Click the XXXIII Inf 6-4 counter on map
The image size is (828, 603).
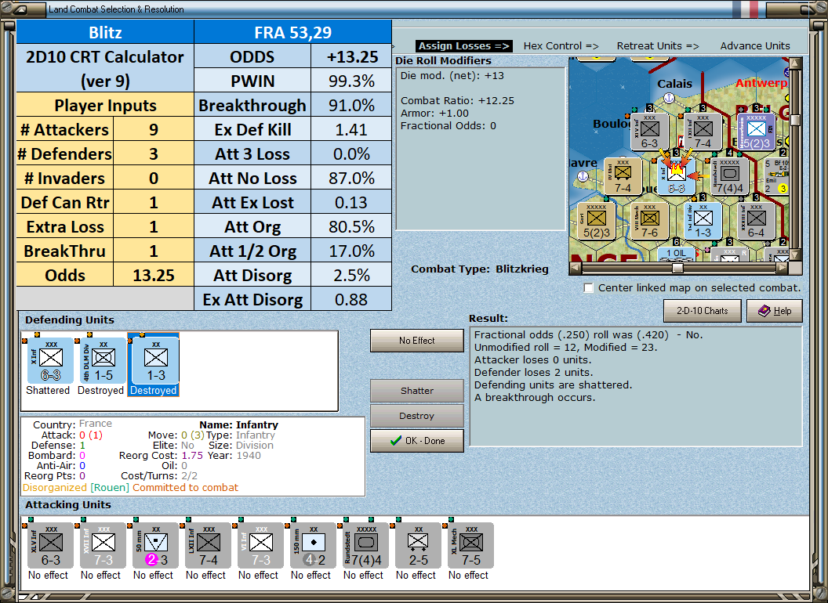point(756,221)
